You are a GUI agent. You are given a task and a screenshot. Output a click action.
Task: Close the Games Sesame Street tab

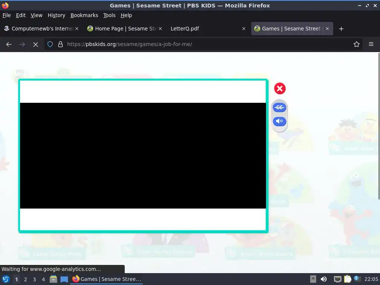(x=327, y=29)
